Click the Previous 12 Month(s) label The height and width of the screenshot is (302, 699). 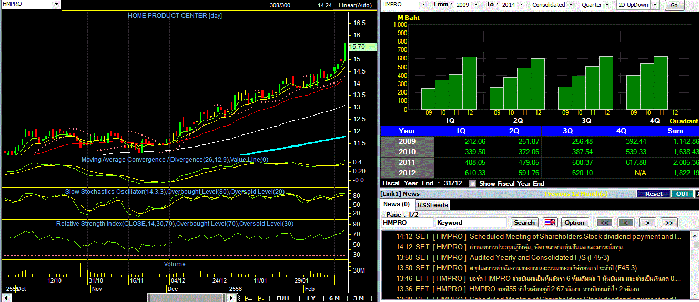coord(576,194)
